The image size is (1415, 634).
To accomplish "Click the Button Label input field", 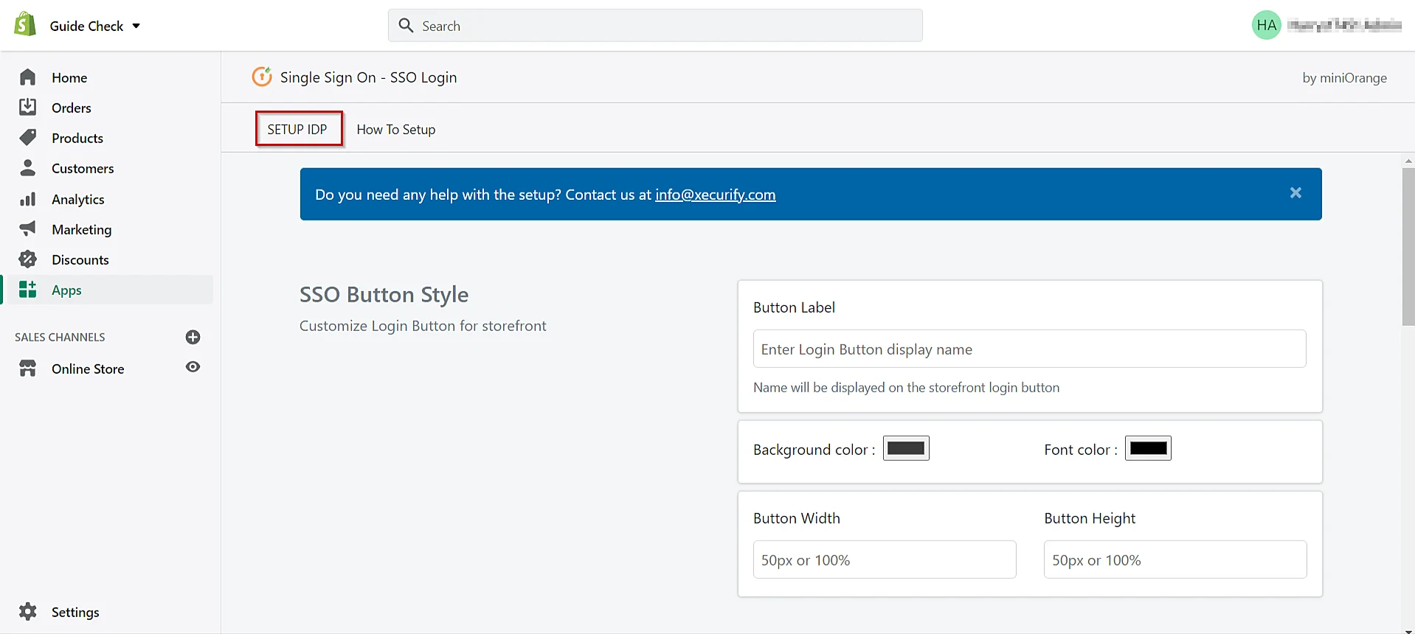I will [1029, 349].
